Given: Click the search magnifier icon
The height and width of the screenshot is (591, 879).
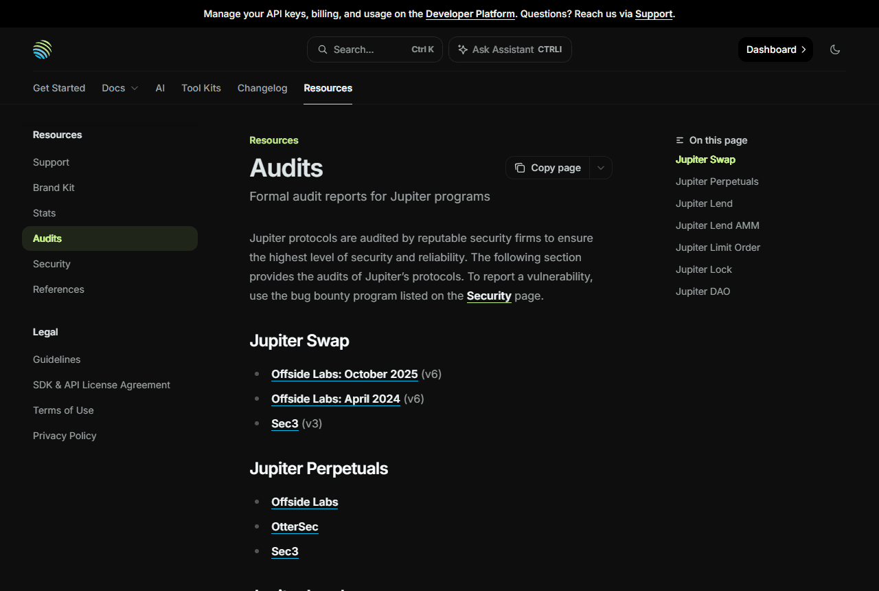Looking at the screenshot, I should (x=322, y=49).
